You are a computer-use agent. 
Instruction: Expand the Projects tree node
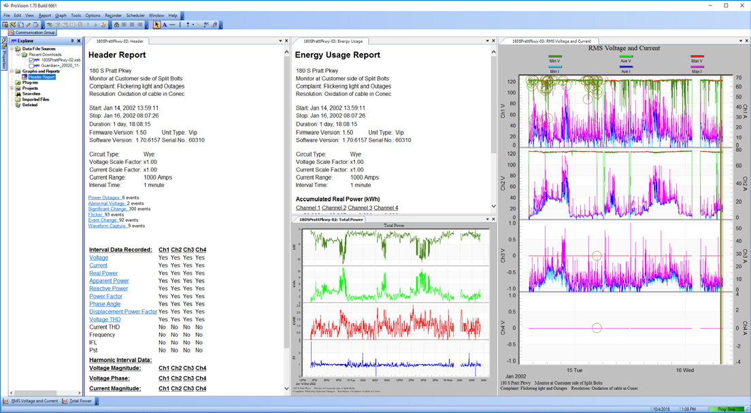(12, 88)
